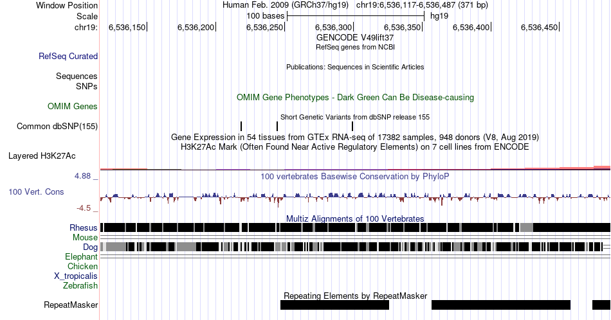The width and height of the screenshot is (611, 320).
Task: Click the H3K27Ac Mark track title
Action: [x=355, y=147]
